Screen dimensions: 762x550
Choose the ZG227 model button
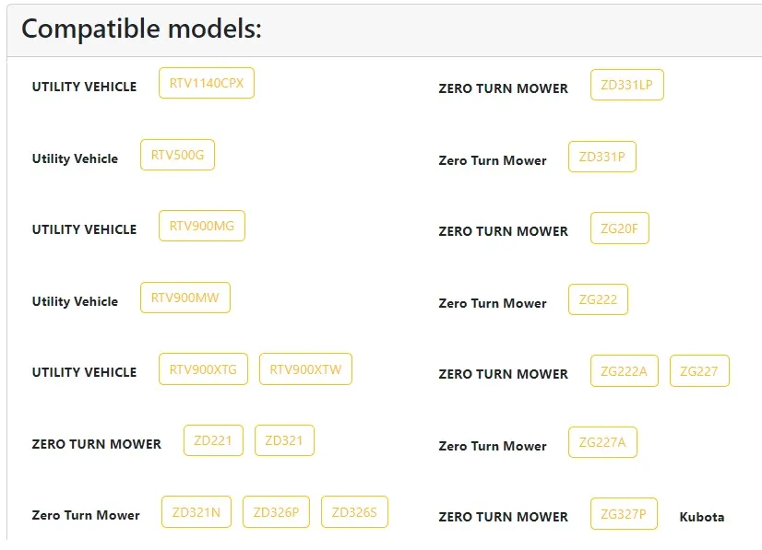699,371
